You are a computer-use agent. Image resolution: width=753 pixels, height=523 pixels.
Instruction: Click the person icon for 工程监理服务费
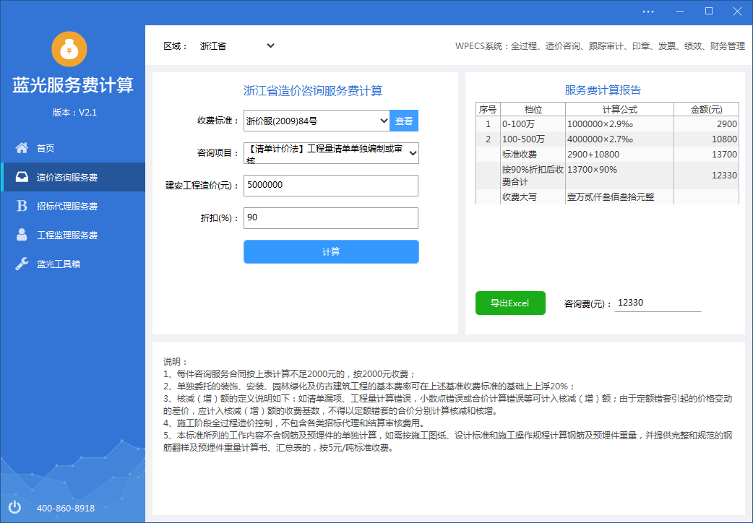(22, 235)
